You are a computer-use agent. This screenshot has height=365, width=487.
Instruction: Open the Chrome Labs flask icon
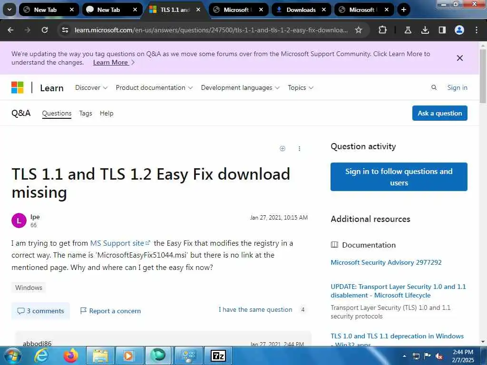(x=408, y=30)
